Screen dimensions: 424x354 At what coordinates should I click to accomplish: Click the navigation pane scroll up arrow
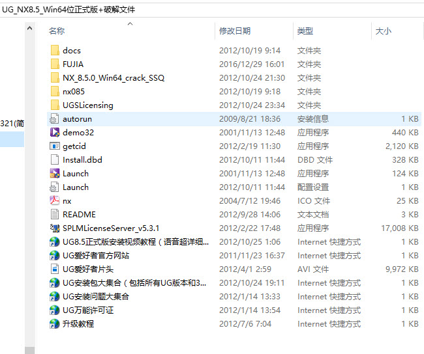30,28
